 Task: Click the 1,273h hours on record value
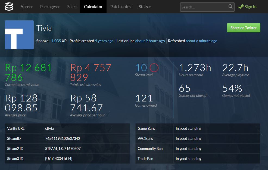(195, 68)
